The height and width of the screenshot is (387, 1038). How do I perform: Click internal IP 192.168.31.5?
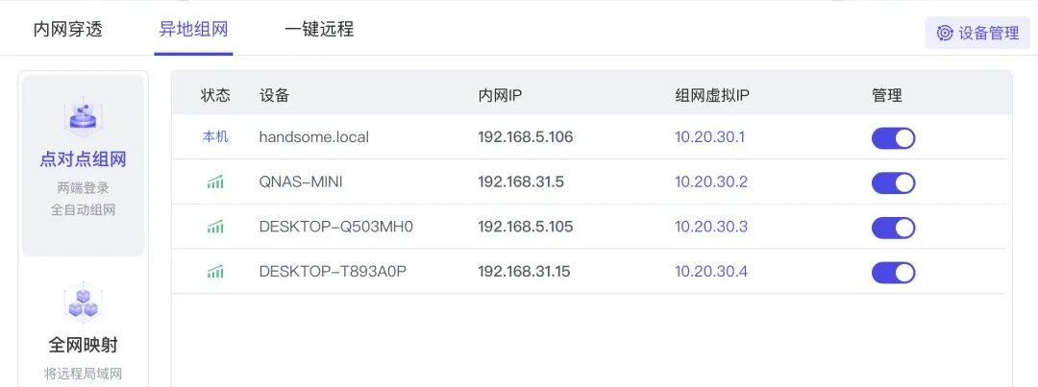coord(521,181)
